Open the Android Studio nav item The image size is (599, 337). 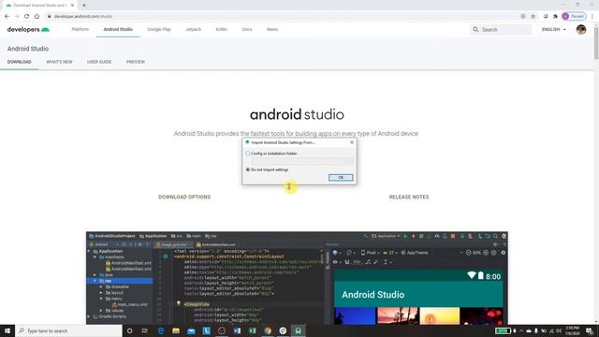tap(118, 29)
